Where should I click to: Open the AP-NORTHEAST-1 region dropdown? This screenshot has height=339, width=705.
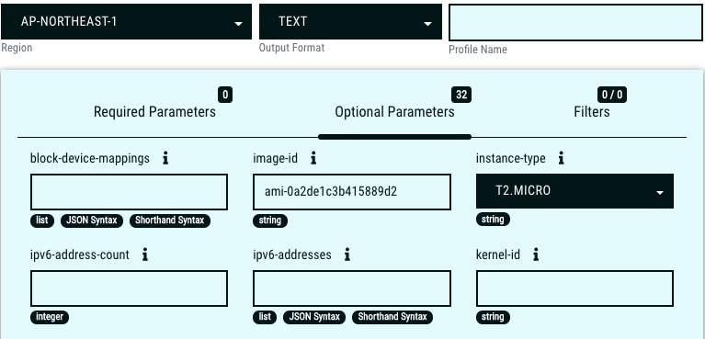click(x=126, y=21)
